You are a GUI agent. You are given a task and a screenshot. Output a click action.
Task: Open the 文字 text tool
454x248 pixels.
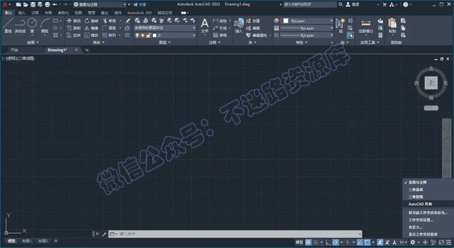[205, 26]
